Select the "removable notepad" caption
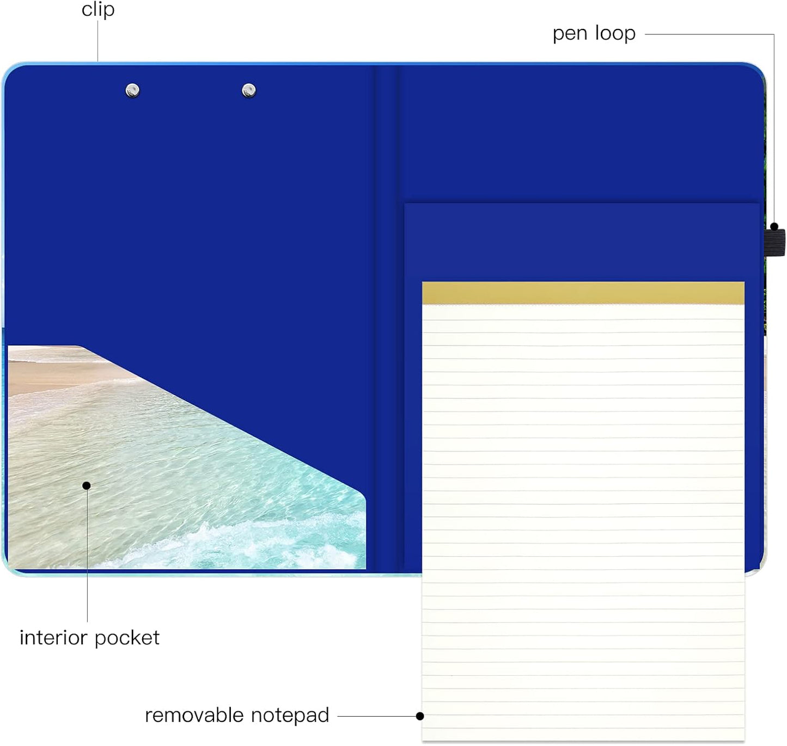The width and height of the screenshot is (787, 746). click(237, 715)
